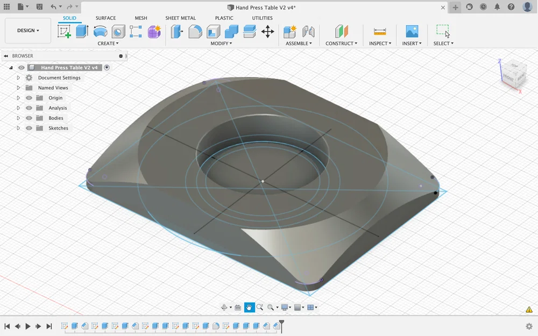Activate the Pan hand tool
This screenshot has width=538, height=336.
pos(249,308)
